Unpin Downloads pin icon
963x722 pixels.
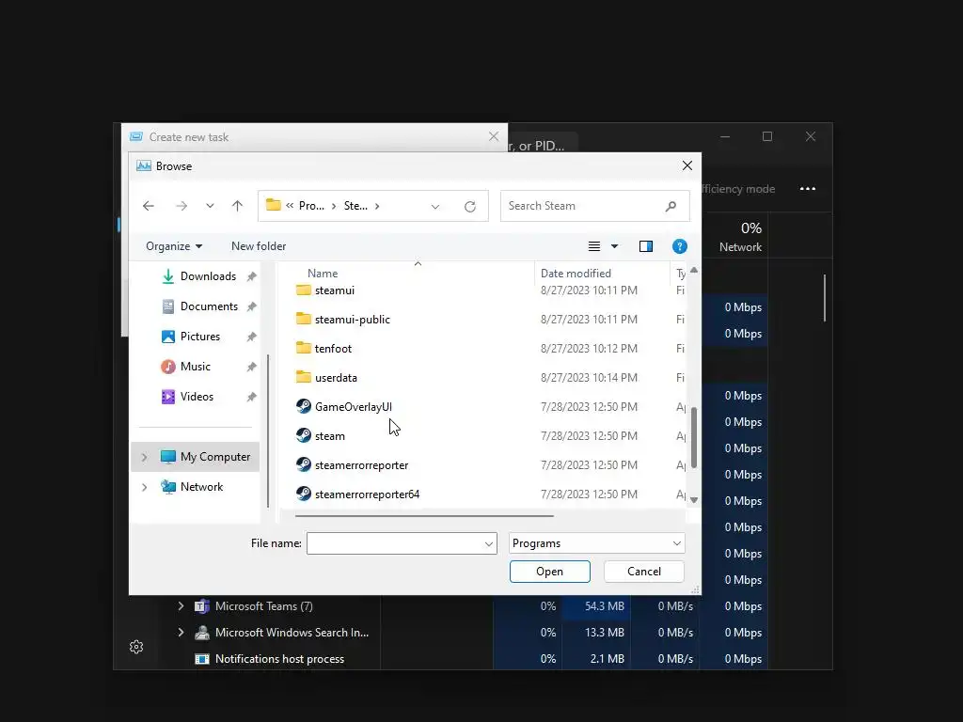point(251,277)
